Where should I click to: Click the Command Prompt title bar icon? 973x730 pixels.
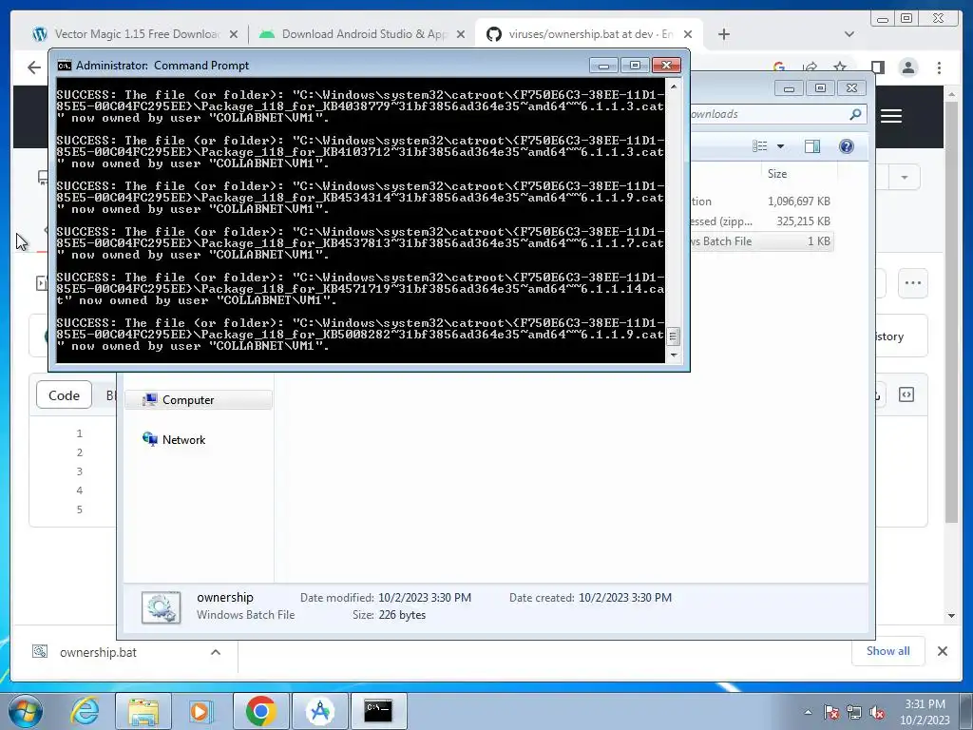click(64, 66)
